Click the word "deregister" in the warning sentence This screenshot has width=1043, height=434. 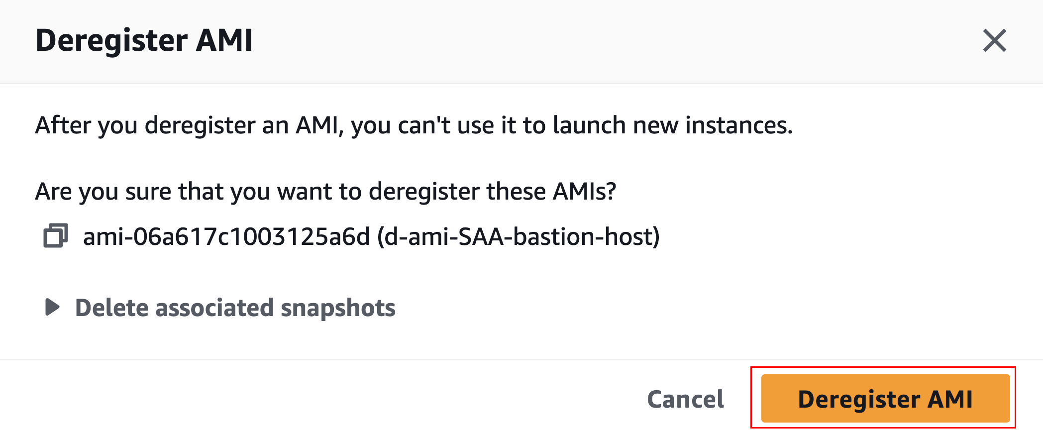200,125
